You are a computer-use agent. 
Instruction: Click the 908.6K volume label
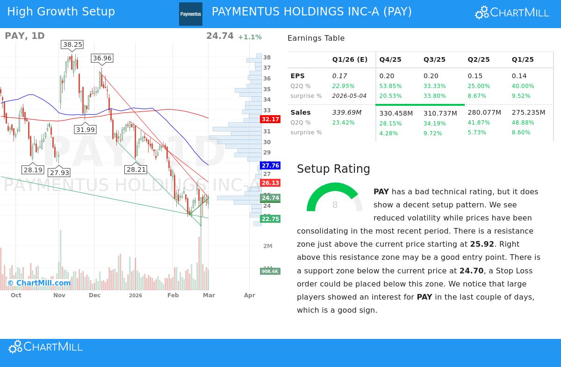coord(270,271)
